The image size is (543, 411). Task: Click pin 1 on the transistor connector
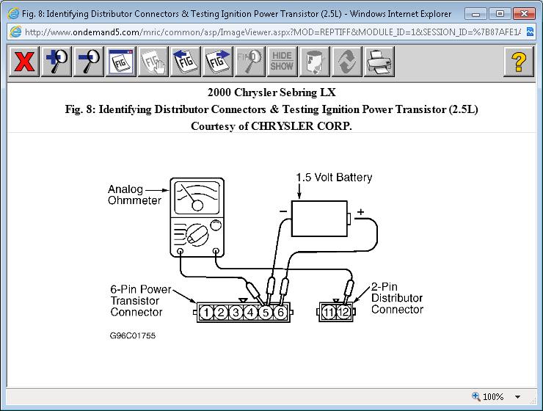(206, 313)
